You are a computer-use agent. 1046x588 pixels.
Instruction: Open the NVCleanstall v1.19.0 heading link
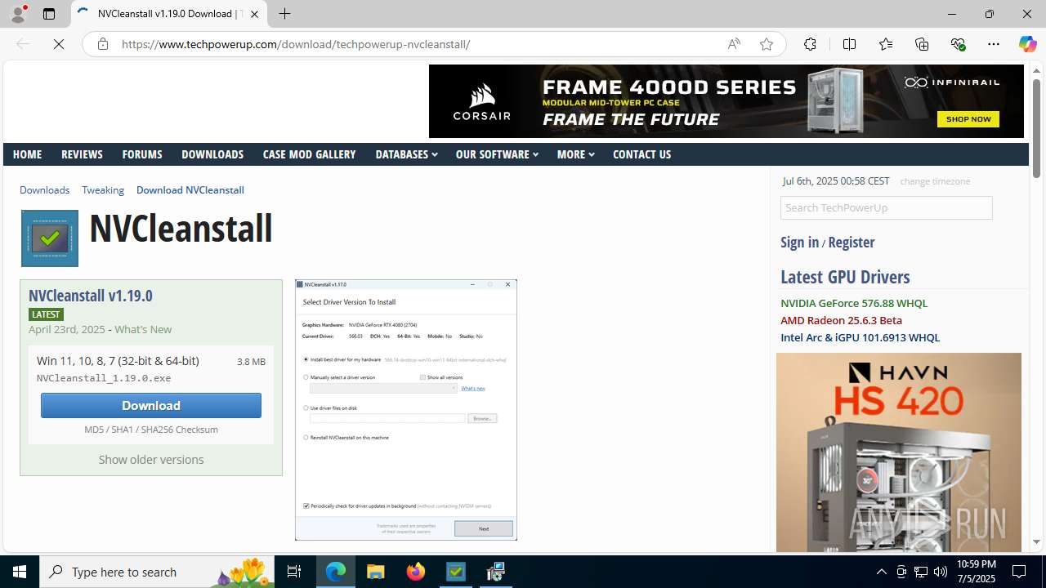tap(90, 296)
